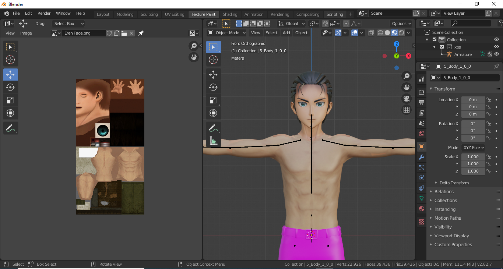Screen dimensions: 503x269
Task: Open the Drag Select Box dropdown
Action: pyautogui.click(x=68, y=24)
